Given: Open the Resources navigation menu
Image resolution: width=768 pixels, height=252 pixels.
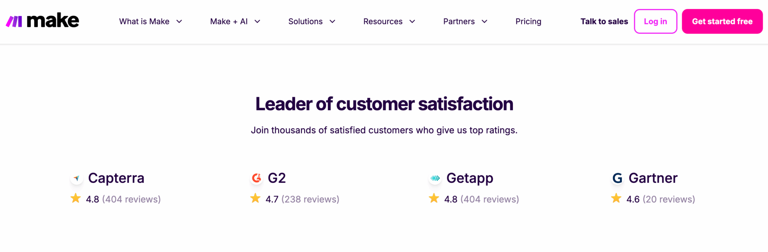Looking at the screenshot, I should (x=389, y=22).
